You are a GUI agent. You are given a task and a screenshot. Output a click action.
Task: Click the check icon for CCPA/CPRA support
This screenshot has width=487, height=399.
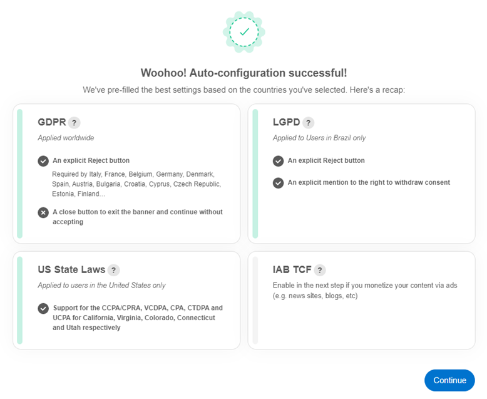coord(43,309)
